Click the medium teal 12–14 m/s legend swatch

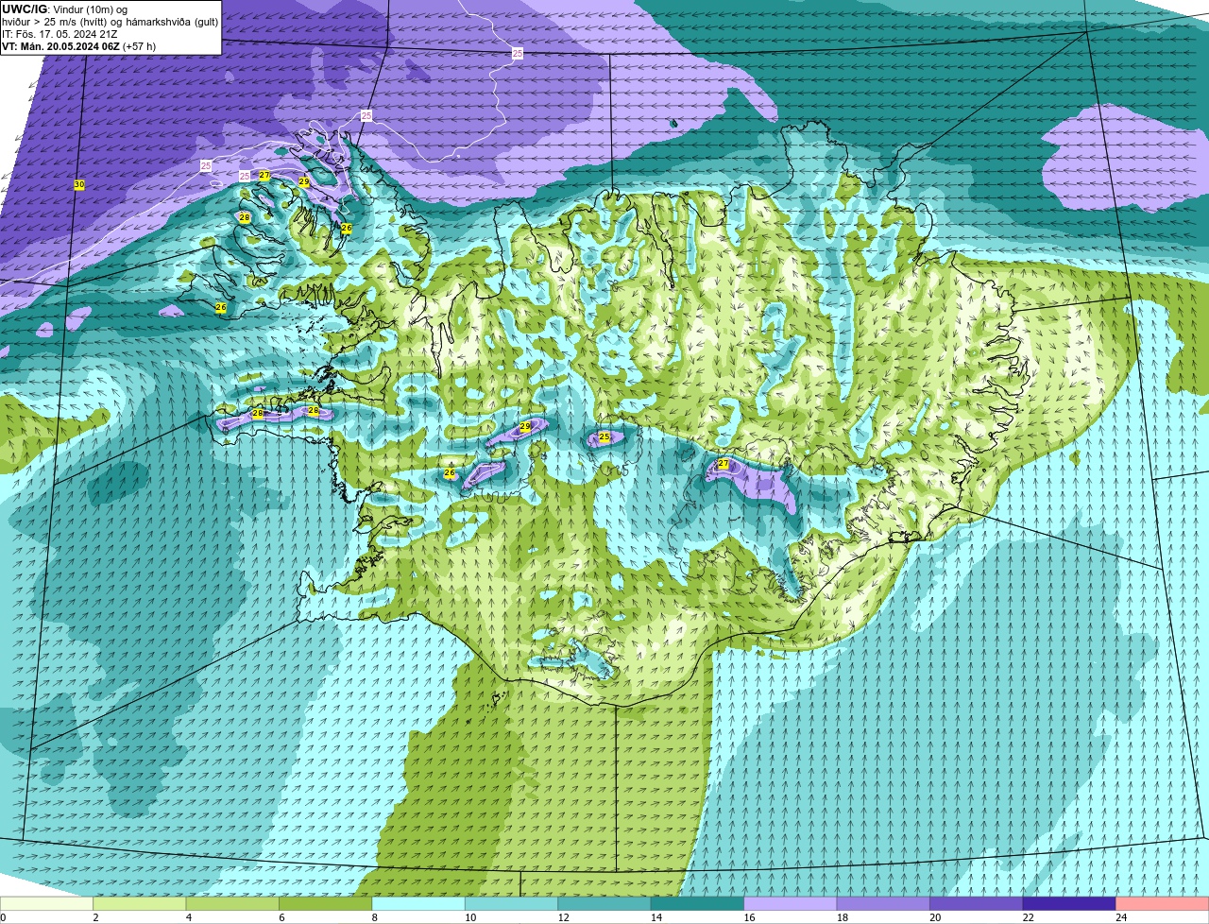[604, 903]
